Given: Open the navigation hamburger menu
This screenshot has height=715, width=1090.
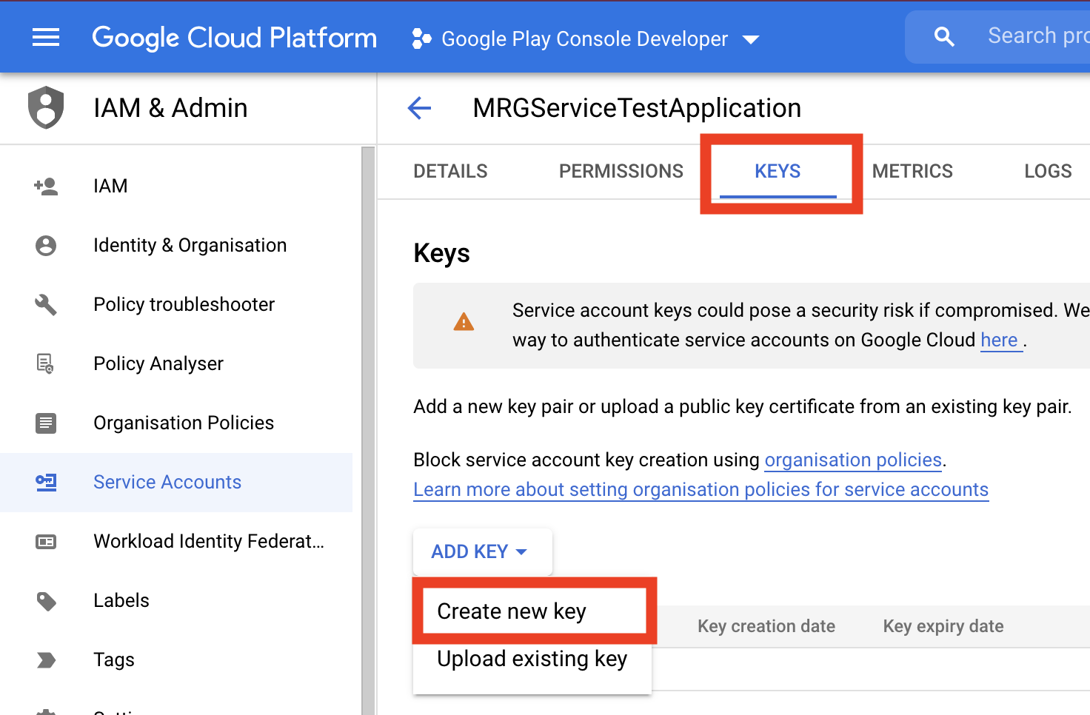Looking at the screenshot, I should click(45, 37).
